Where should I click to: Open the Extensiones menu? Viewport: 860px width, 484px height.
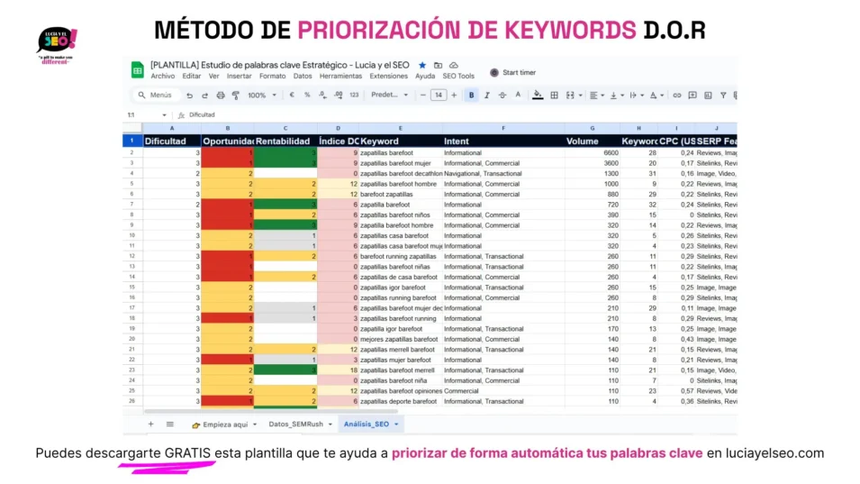[388, 77]
